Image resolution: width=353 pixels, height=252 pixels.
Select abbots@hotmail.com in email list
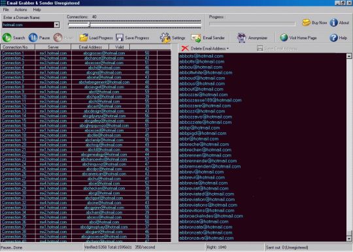(x=201, y=56)
